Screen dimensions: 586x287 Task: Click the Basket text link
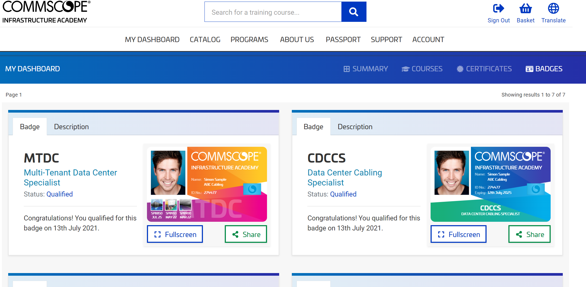[526, 21]
